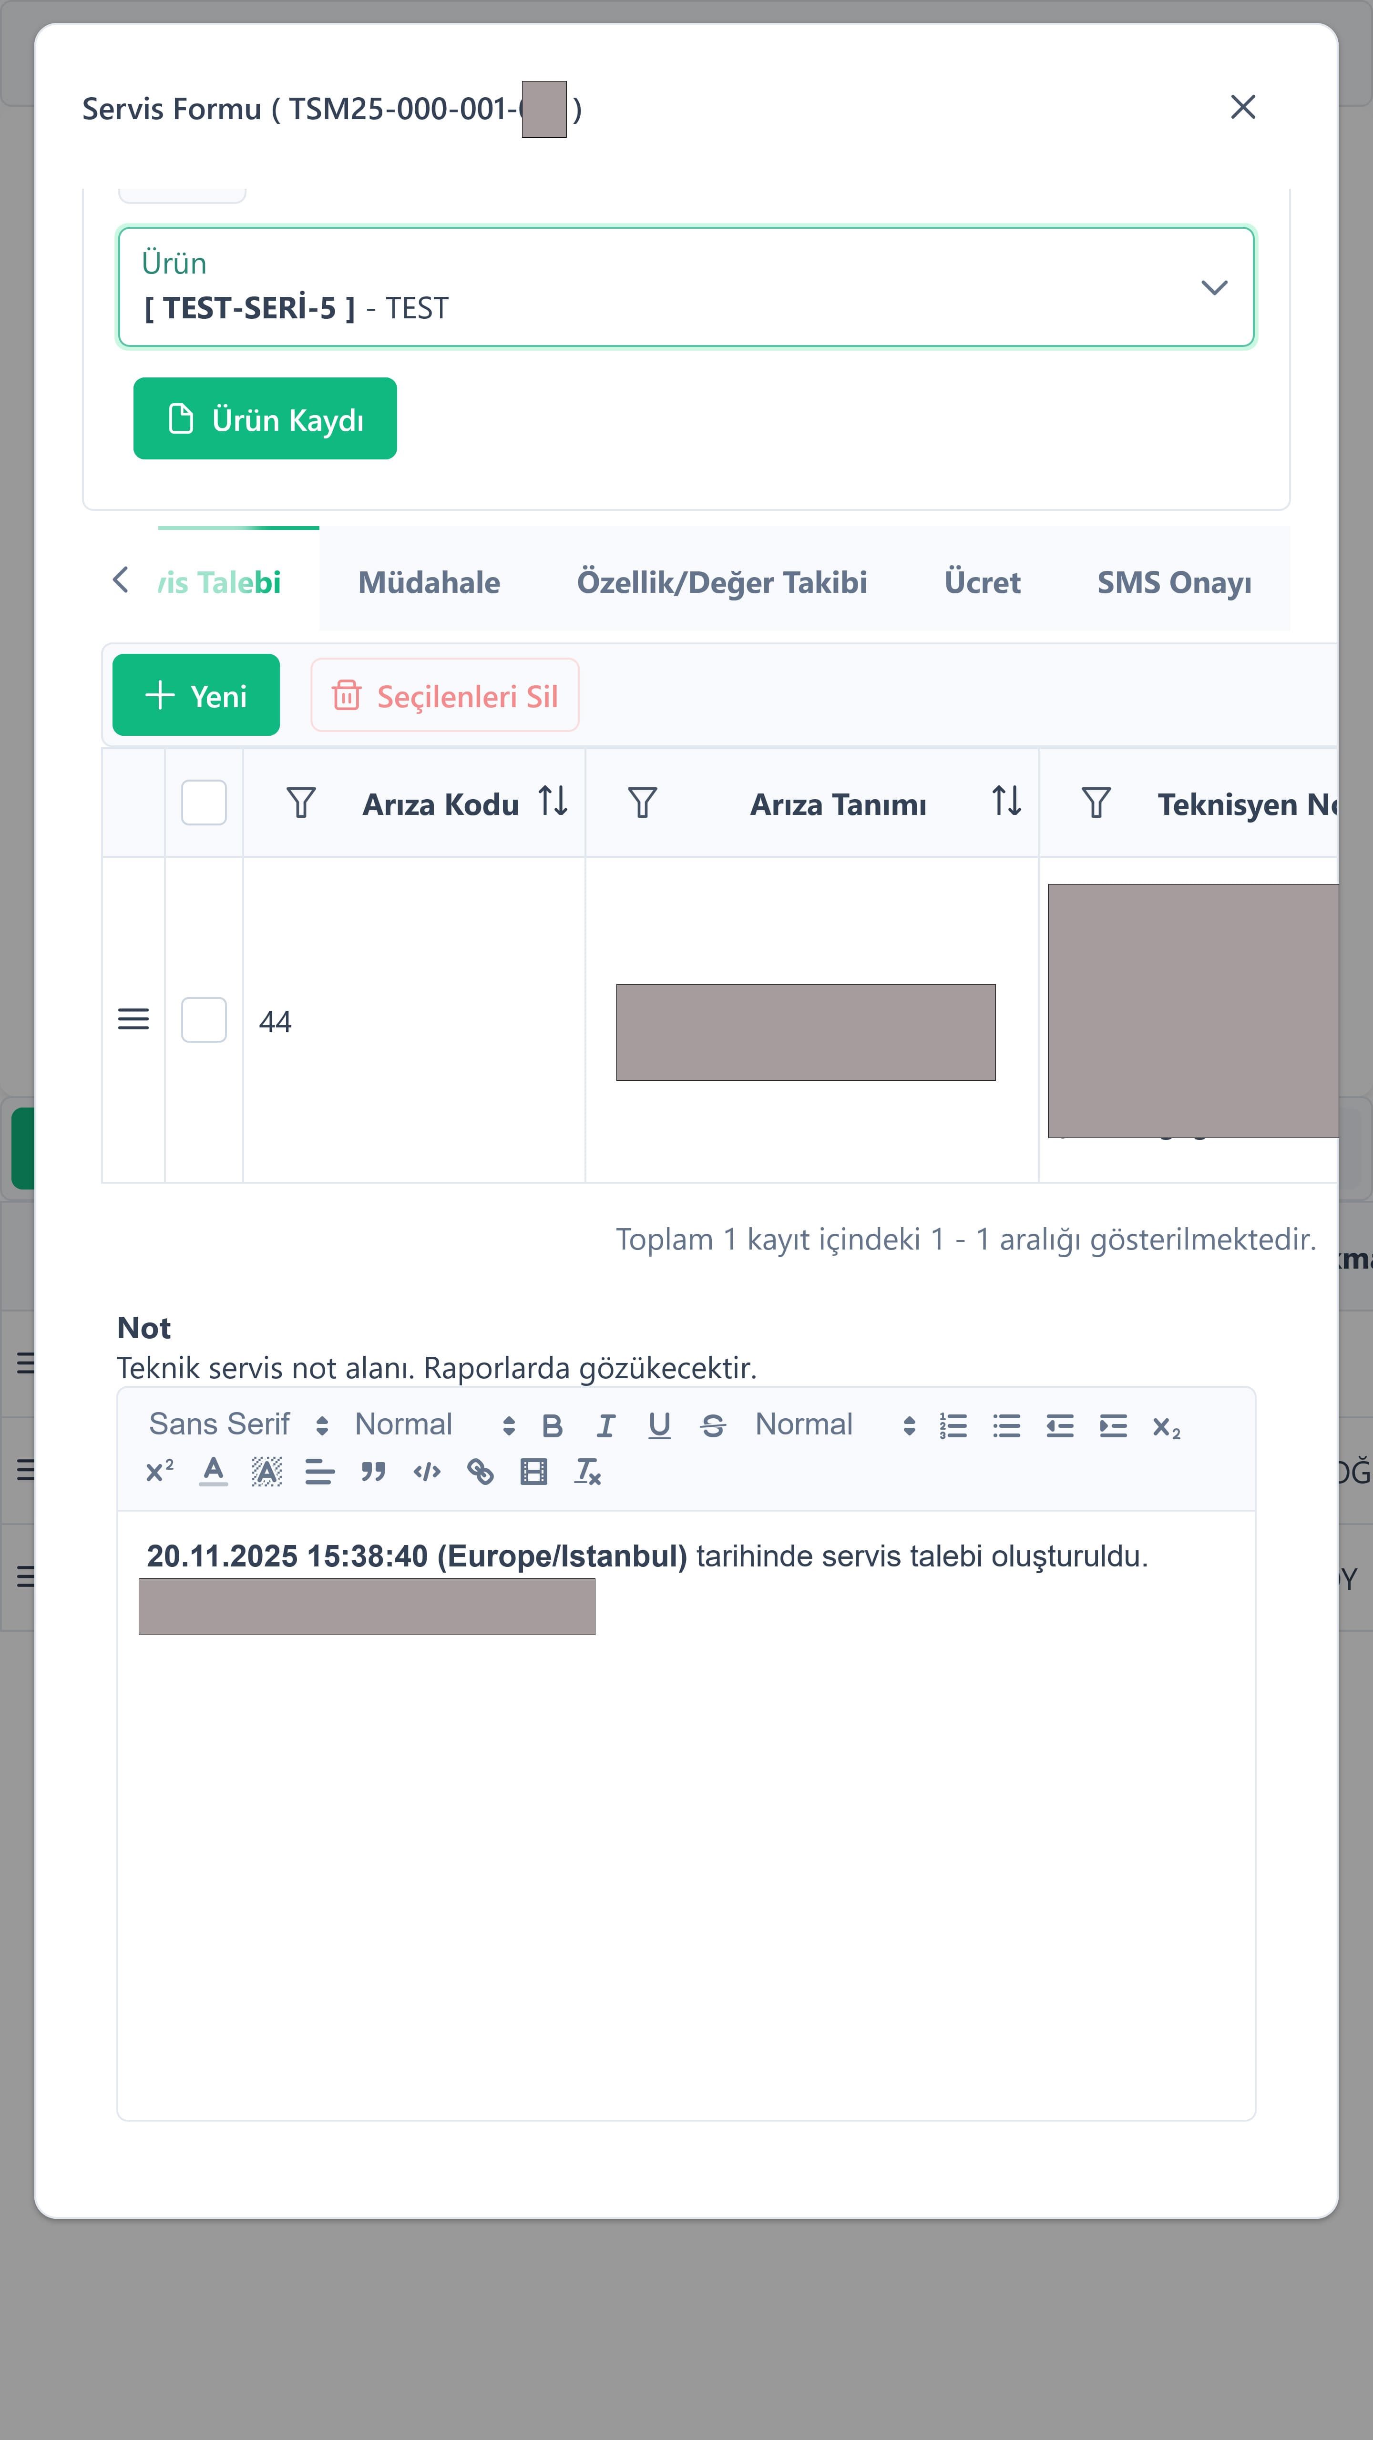The height and width of the screenshot is (2440, 1373).
Task: Insert an ordered numbered list
Action: (953, 1425)
